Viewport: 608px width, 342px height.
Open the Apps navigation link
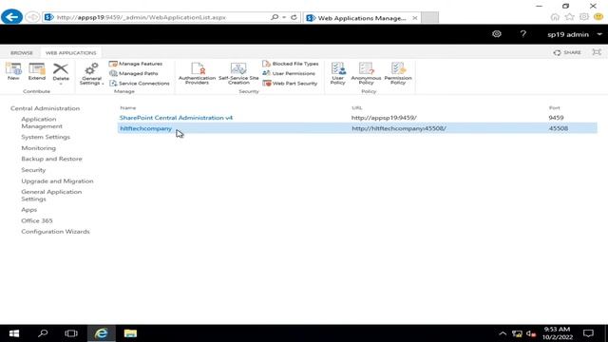click(29, 209)
